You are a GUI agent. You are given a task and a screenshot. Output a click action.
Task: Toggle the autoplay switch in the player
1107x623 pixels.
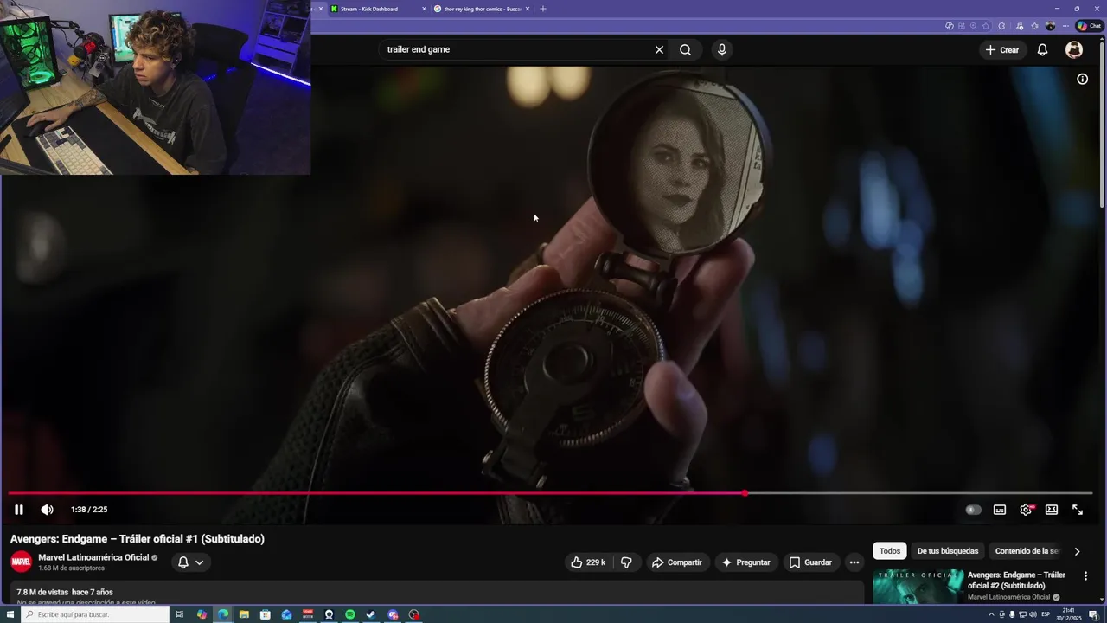point(973,510)
